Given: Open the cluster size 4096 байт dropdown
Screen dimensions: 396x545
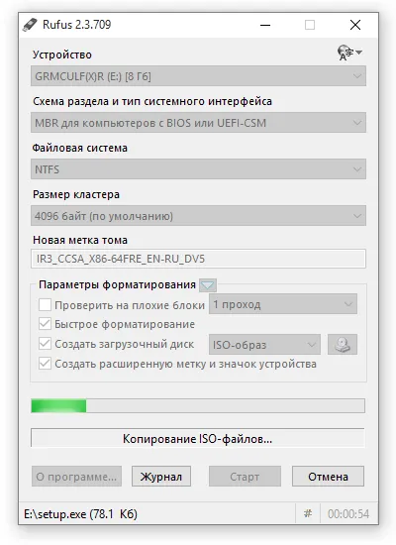Looking at the screenshot, I should [x=198, y=216].
